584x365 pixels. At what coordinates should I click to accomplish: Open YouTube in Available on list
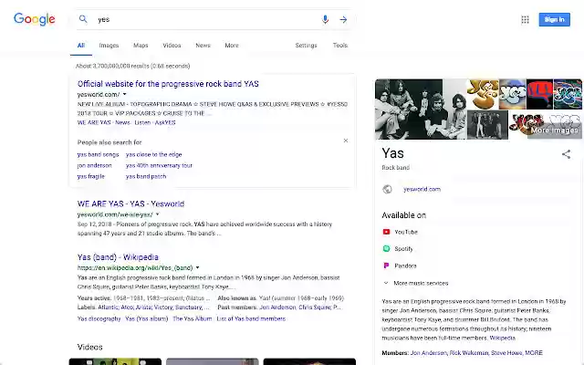coord(406,232)
